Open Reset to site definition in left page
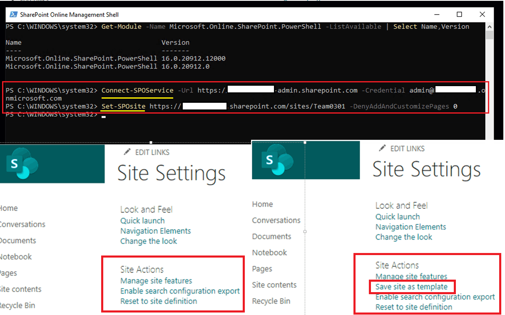The image size is (505, 315). (159, 301)
